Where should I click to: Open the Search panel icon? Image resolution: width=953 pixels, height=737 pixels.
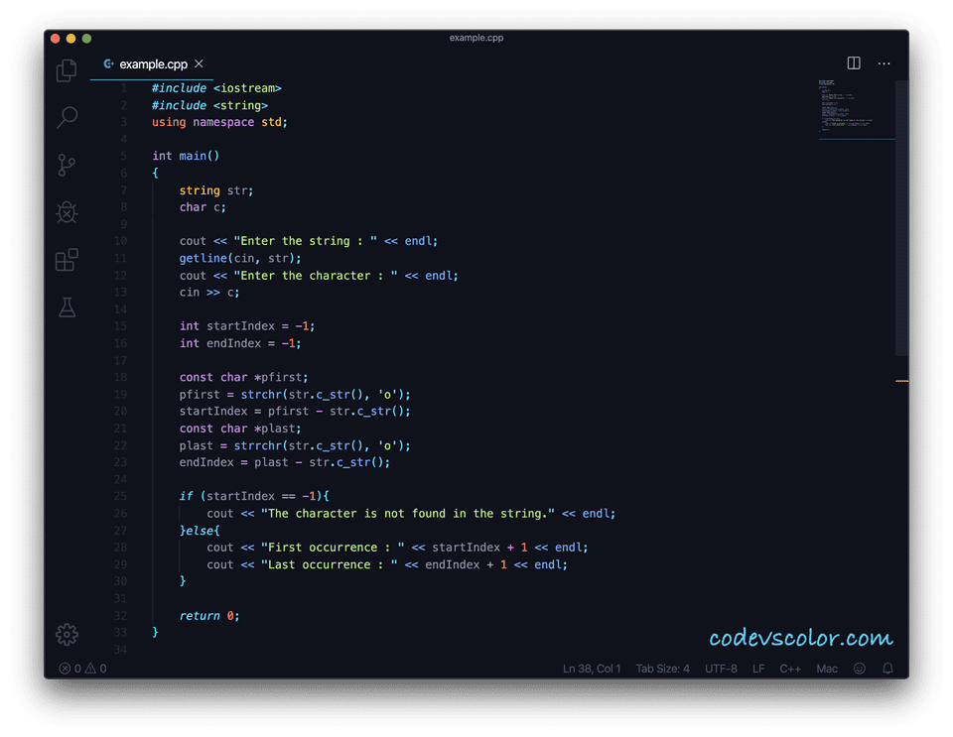coord(67,118)
